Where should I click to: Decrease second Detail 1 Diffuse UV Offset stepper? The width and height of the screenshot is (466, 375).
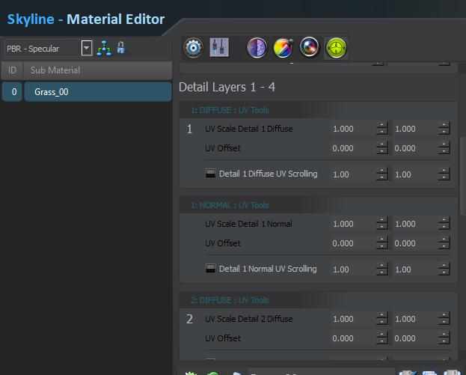pos(444,151)
